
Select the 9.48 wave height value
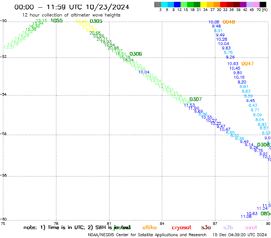coord(216,26)
